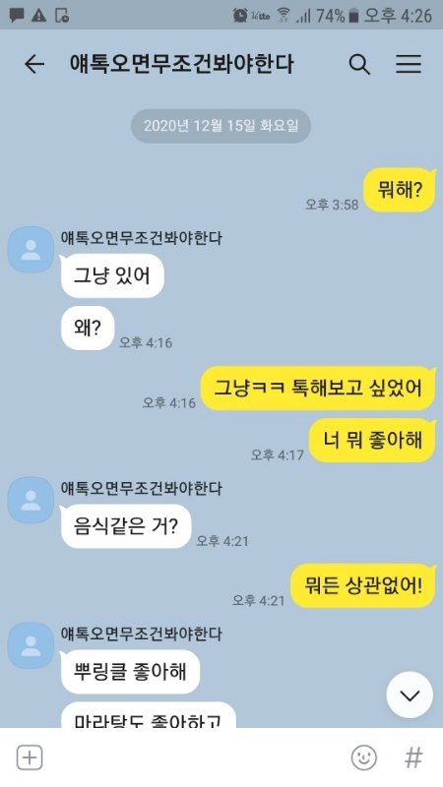Screen dimensions: 443x787
Task: Select the 2020년 12월 15일 date label
Action: click(x=221, y=126)
